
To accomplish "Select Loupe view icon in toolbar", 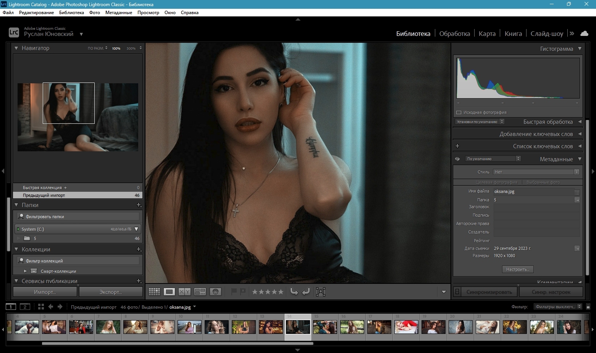I will coord(169,292).
